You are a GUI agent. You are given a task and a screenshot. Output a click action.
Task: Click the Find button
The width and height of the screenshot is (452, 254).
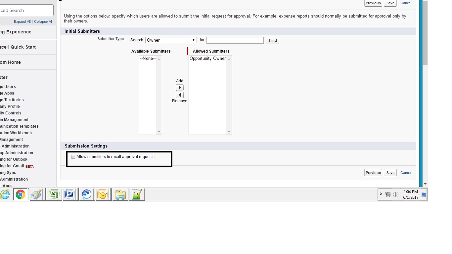coord(273,40)
